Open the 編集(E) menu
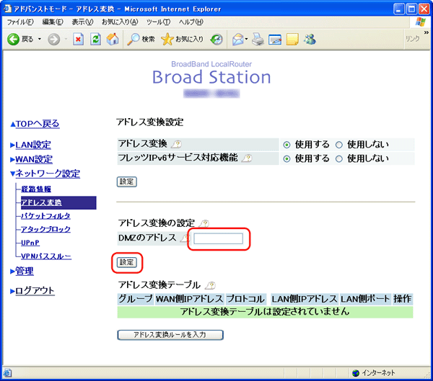Viewport: 433px width, 381px height. pyautogui.click(x=53, y=22)
